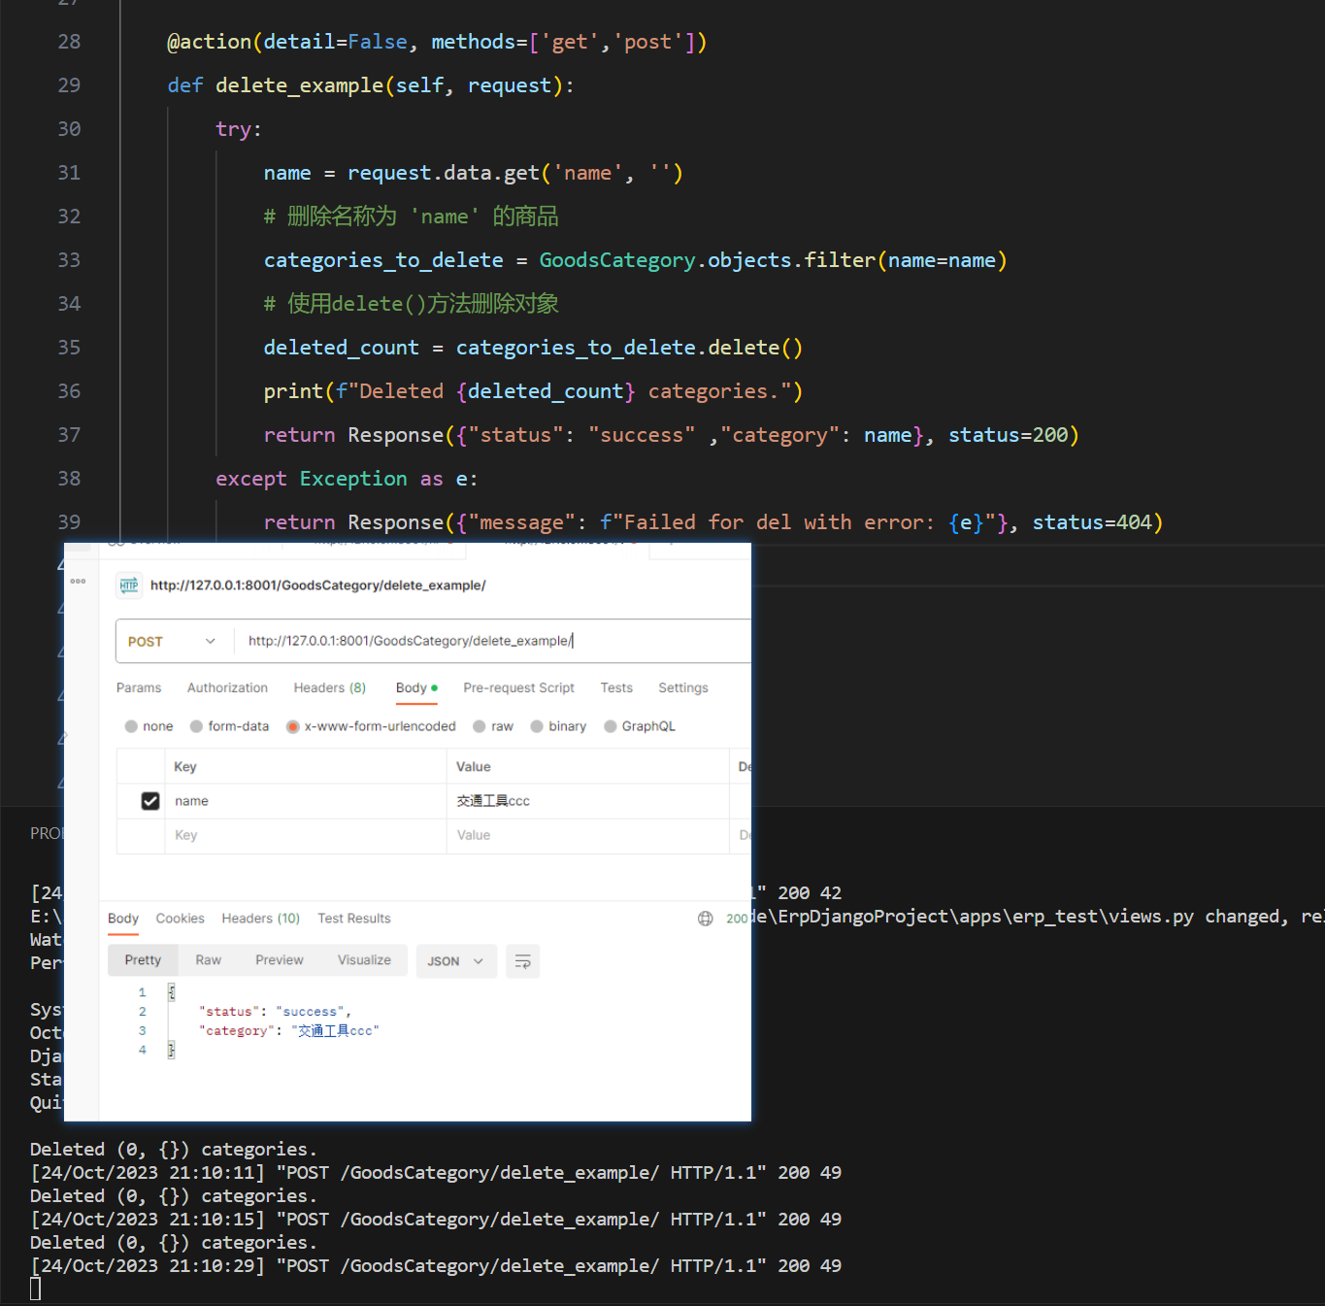Click 'GoodsCategory' in the filter line 33
The width and height of the screenshot is (1325, 1306).
(x=617, y=260)
